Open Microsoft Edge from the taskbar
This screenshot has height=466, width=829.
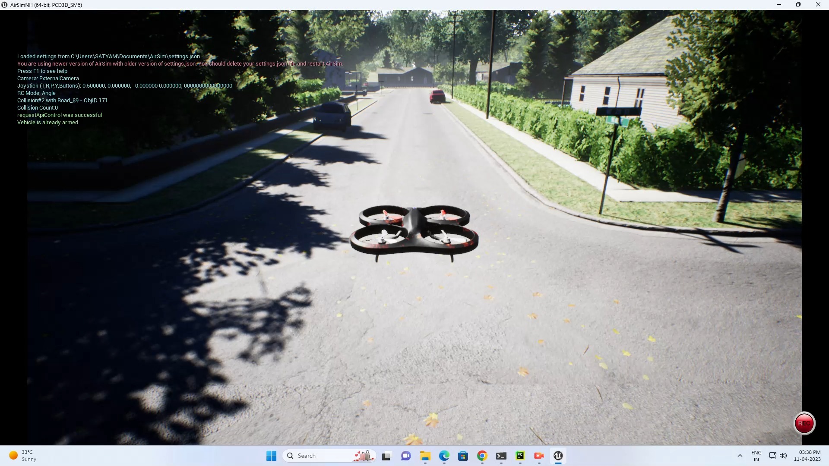pyautogui.click(x=444, y=456)
